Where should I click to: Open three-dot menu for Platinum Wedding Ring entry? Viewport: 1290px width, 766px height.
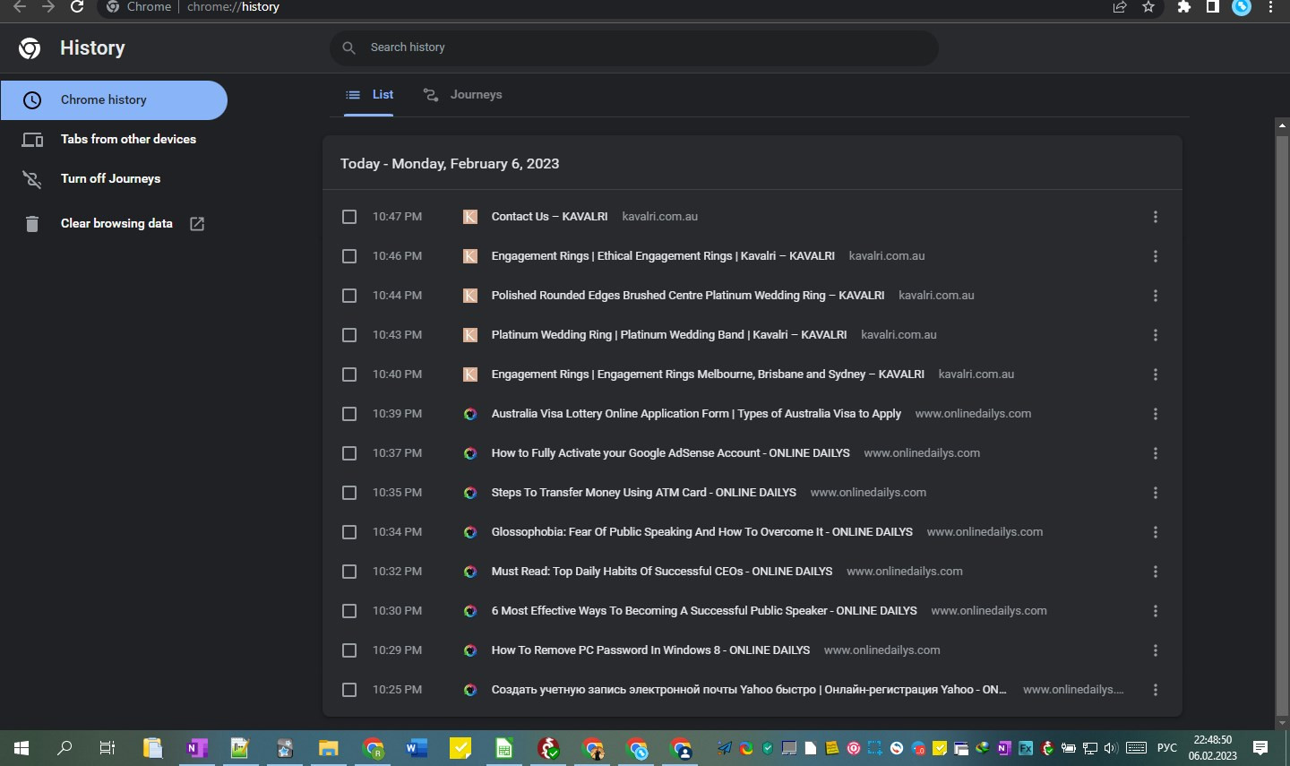pyautogui.click(x=1156, y=335)
